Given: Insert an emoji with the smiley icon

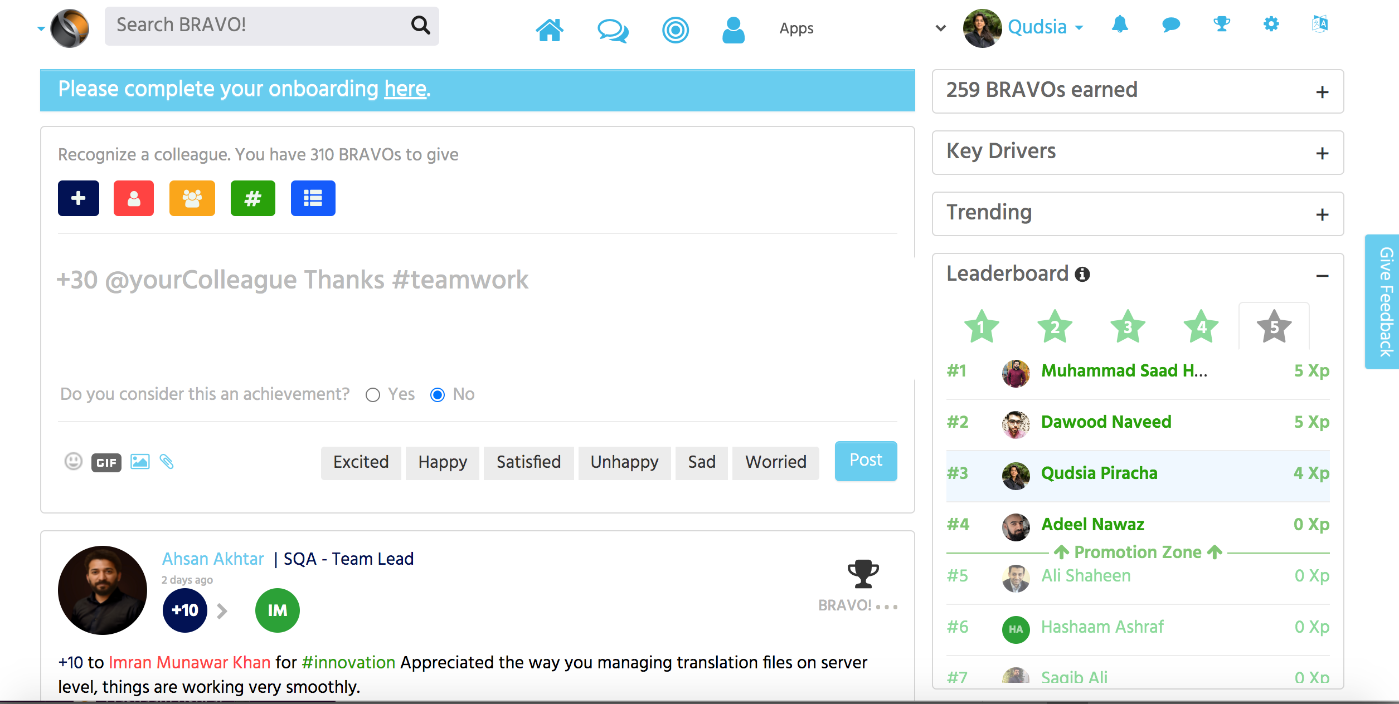Looking at the screenshot, I should (x=73, y=462).
